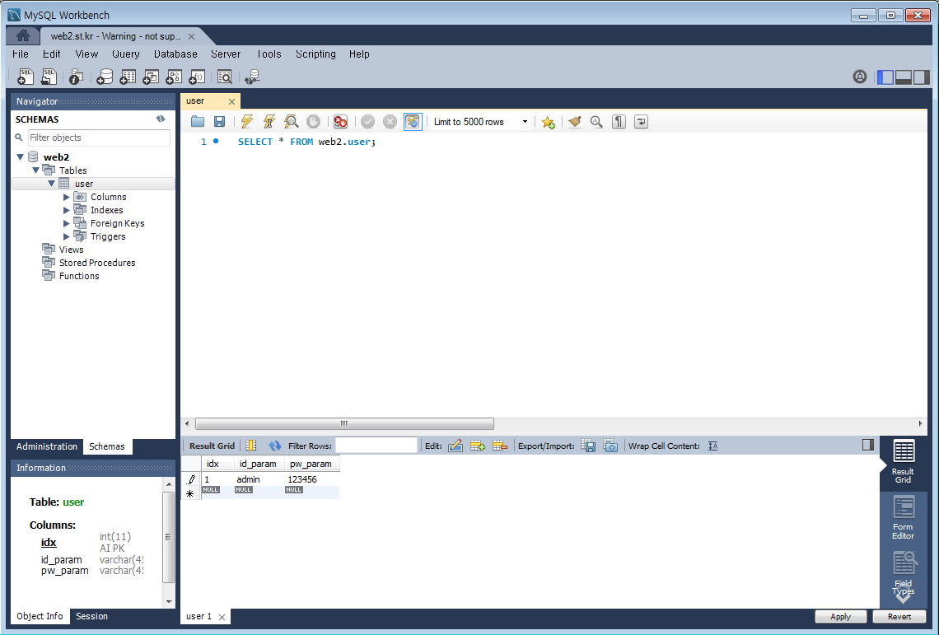This screenshot has width=939, height=635.
Task: Export recordset to file icon
Action: pyautogui.click(x=588, y=446)
